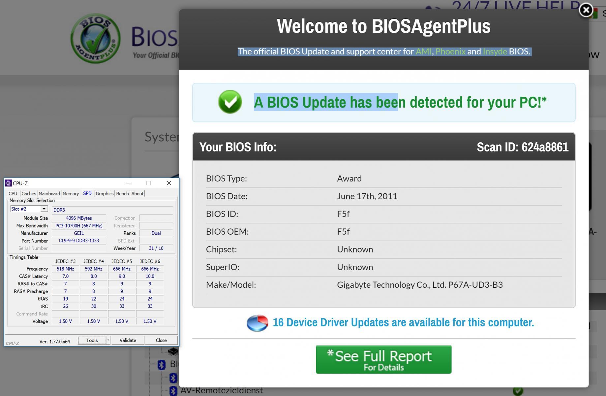This screenshot has height=396, width=606.
Task: Open the About tab in CPU-Z
Action: [137, 194]
